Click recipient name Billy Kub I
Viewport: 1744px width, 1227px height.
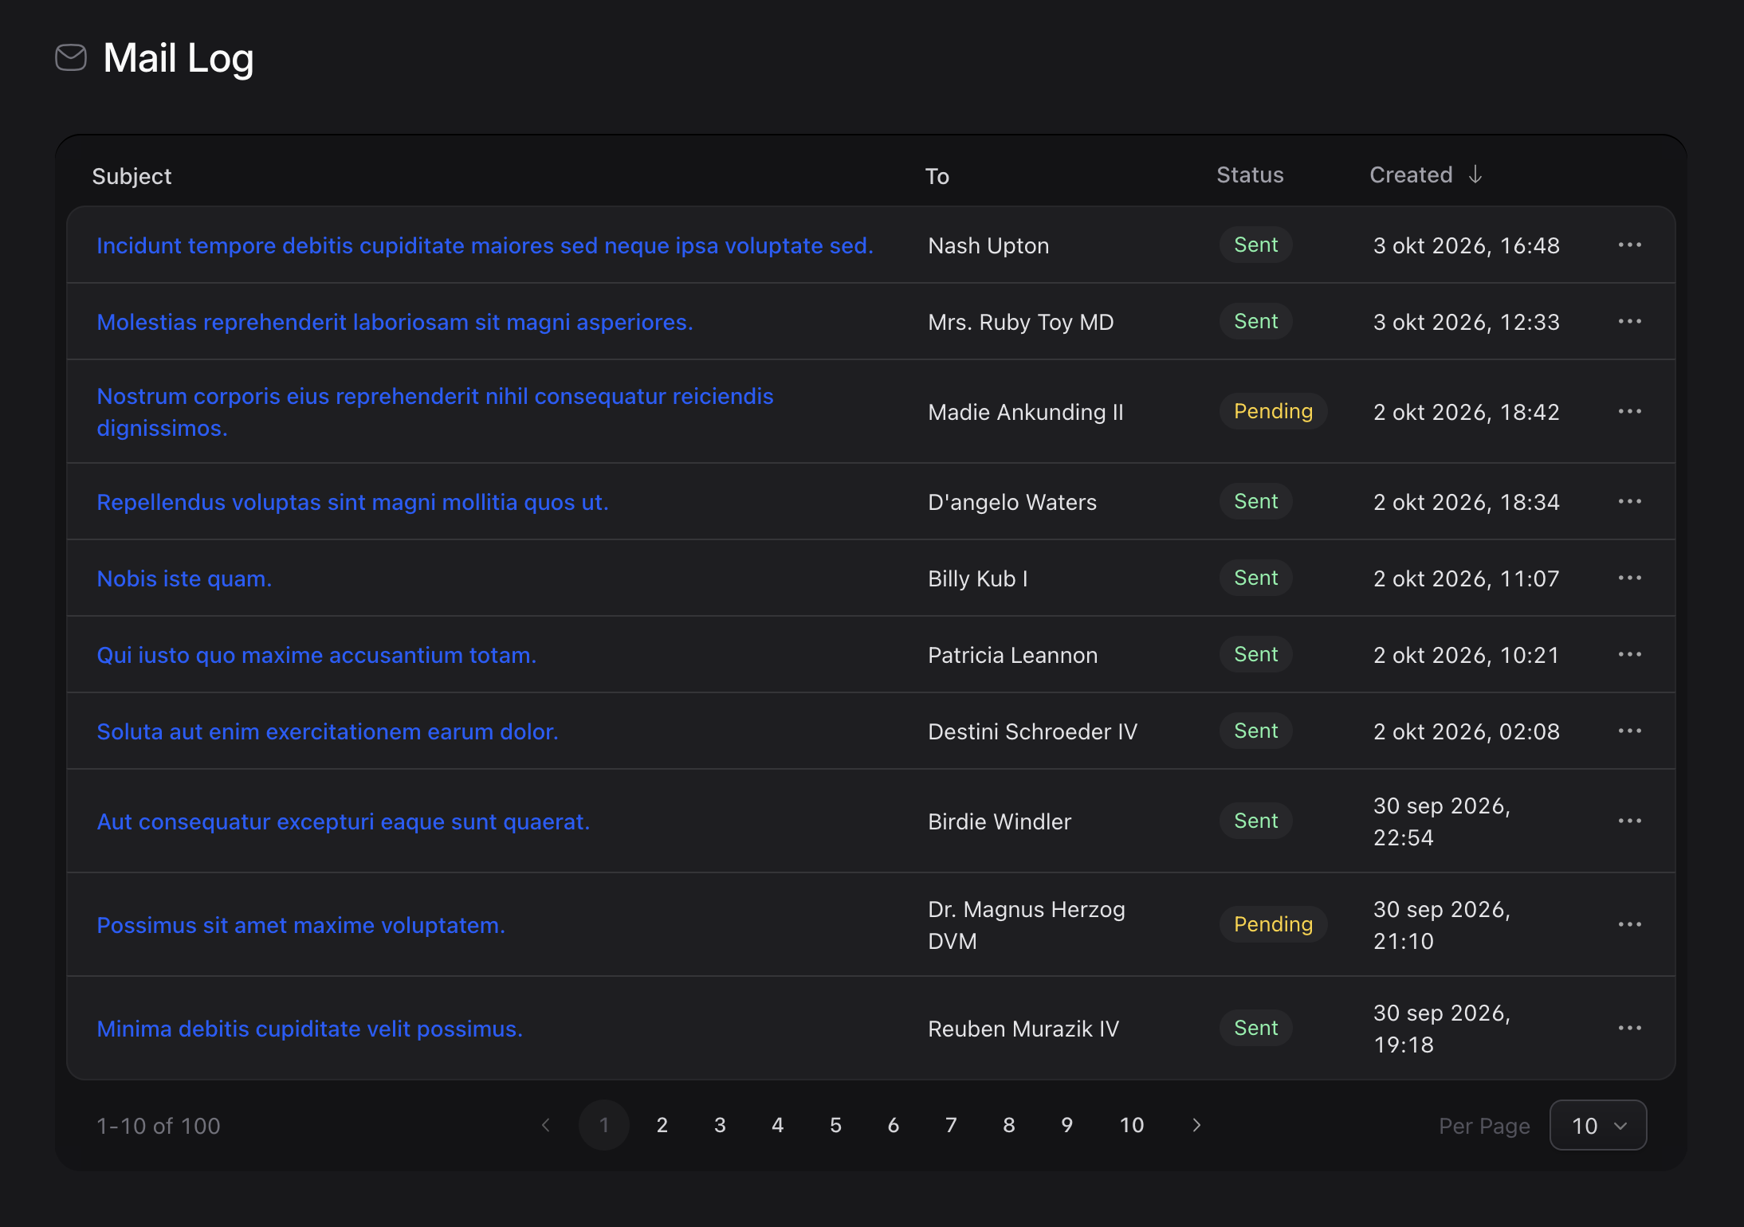978,578
